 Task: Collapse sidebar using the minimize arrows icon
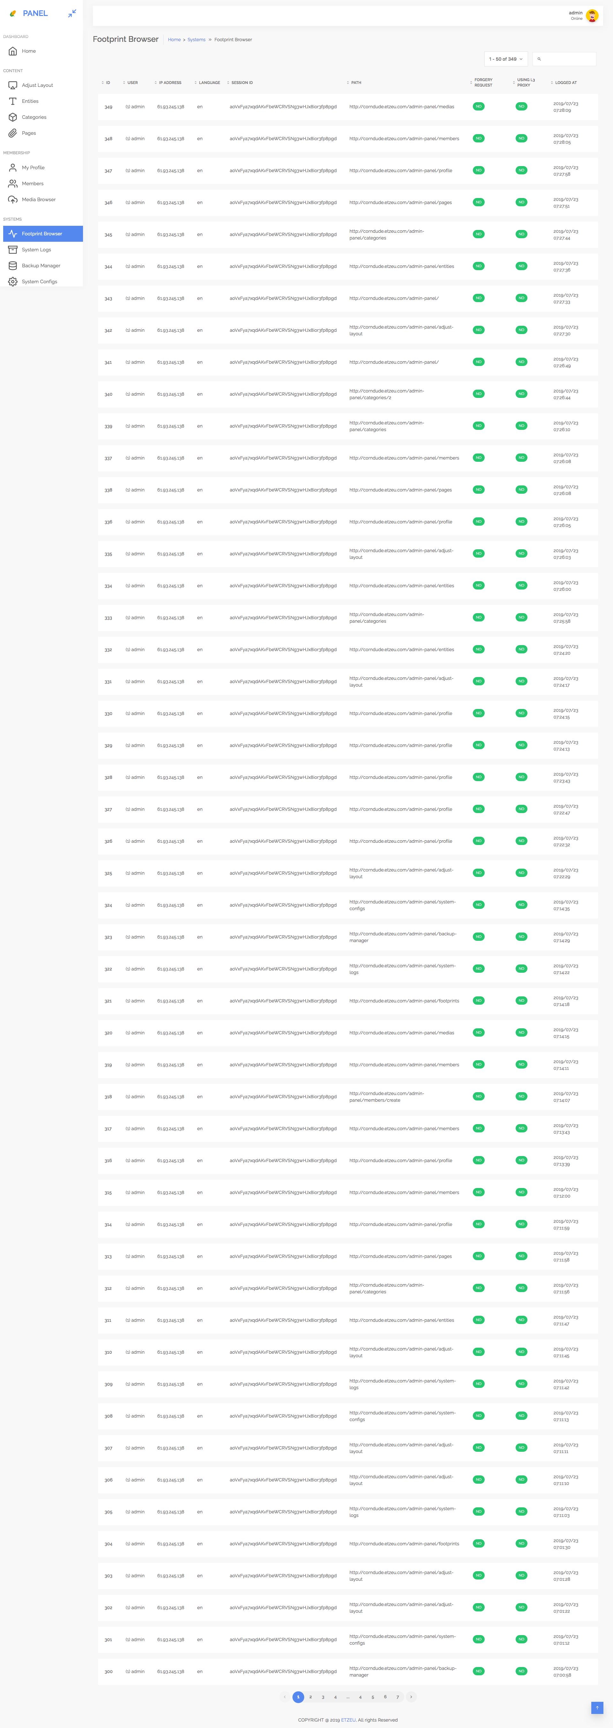[72, 13]
